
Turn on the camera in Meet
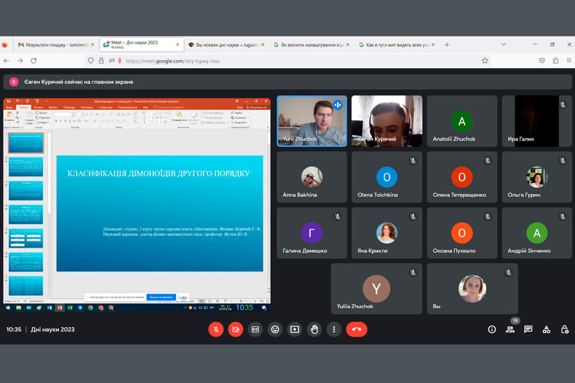[x=235, y=329]
